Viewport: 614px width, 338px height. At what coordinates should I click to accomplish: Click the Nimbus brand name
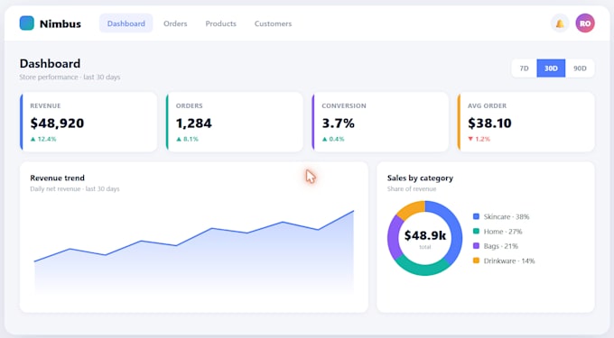(60, 23)
